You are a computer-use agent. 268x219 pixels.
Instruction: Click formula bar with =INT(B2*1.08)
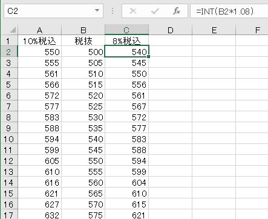pyautogui.click(x=229, y=11)
